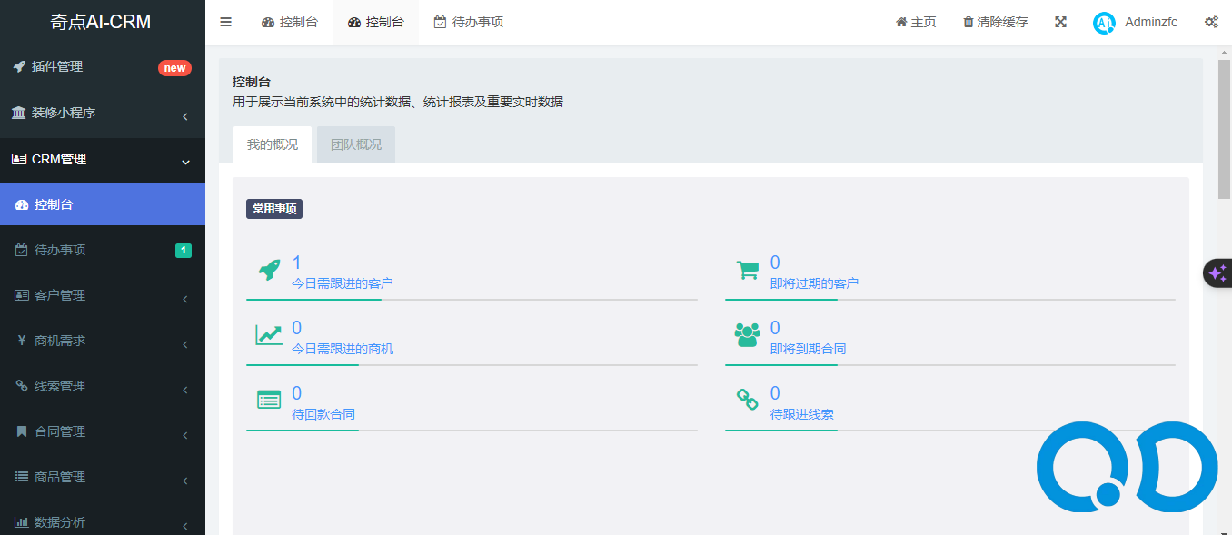Click the chain link icon for 待跟进线索
This screenshot has height=535, width=1232.
(747, 400)
